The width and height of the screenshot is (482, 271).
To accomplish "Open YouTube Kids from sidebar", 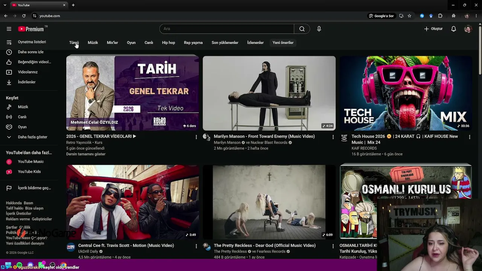I will (x=29, y=172).
